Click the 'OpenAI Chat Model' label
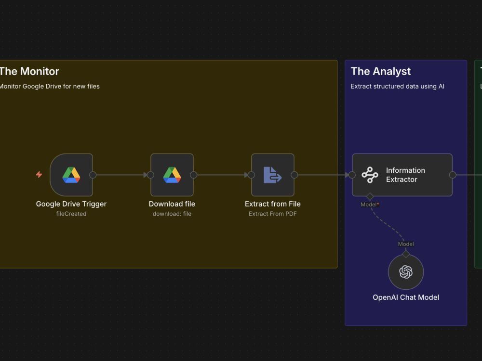The image size is (482, 361). pyautogui.click(x=406, y=297)
